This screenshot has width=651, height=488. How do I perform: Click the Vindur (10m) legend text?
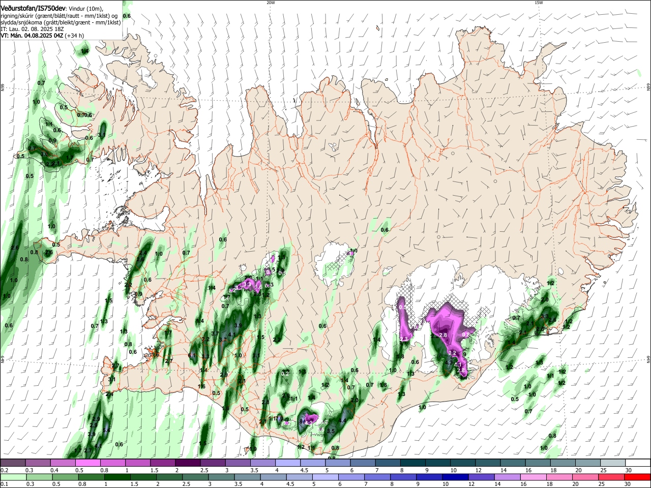click(85, 9)
